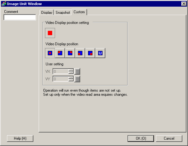Switch to the Snapshot tab
Screen dimensions: 188x146
(63, 13)
